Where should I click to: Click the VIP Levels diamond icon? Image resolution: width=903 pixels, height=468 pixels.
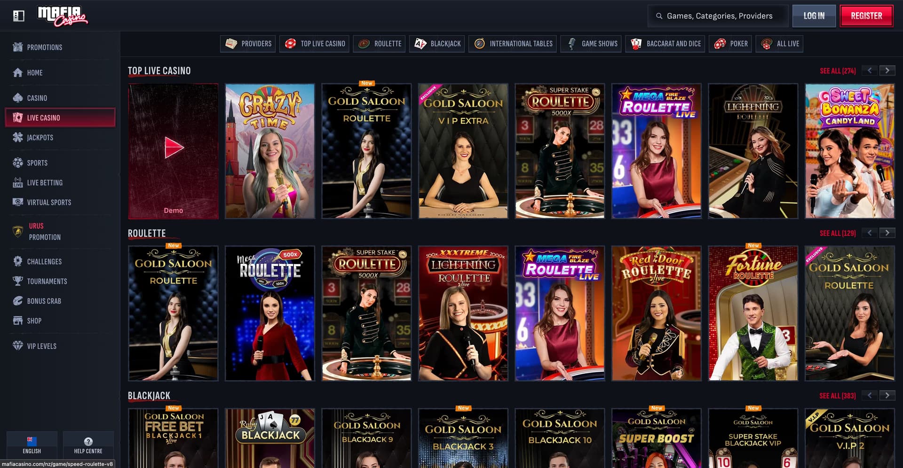pos(17,346)
